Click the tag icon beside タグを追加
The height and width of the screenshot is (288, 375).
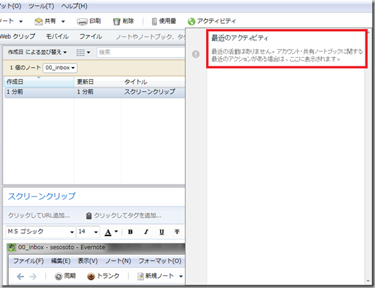(x=88, y=216)
